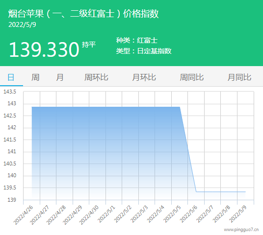Click the 2022/5/1 x-axis label
263x235 pixels.
106,214
